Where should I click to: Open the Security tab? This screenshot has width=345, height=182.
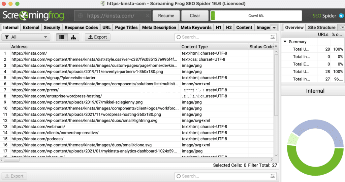coord(52,28)
